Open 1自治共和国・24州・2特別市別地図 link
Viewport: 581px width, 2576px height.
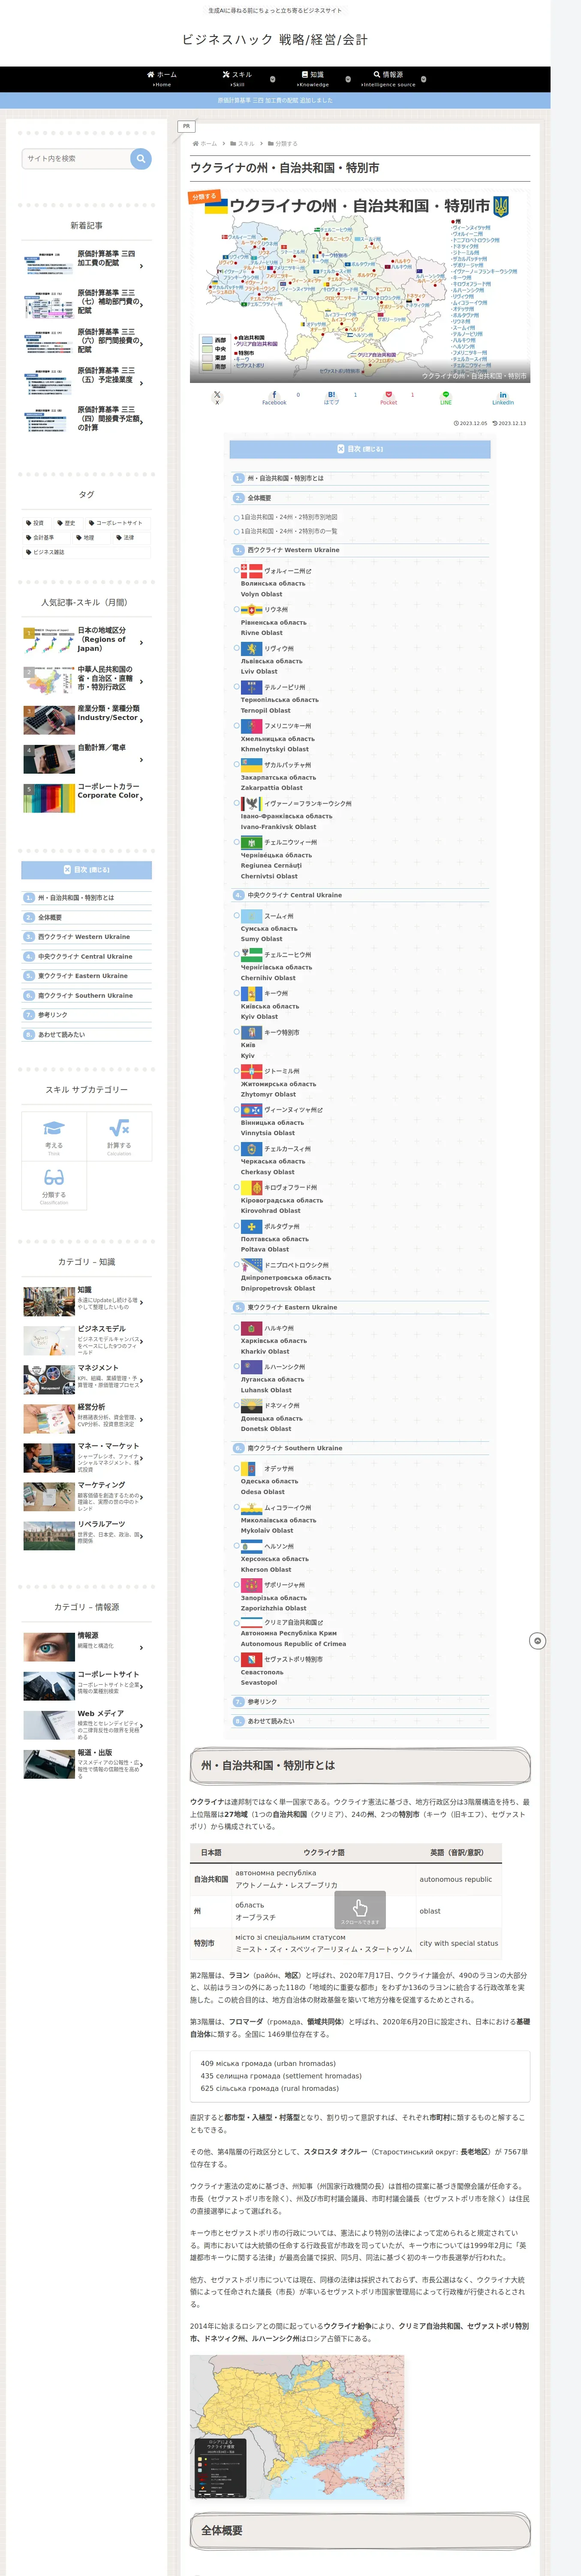pyautogui.click(x=289, y=517)
